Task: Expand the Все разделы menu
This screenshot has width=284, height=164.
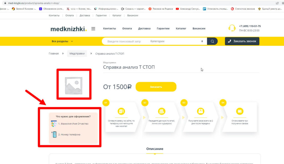Action: tap(62, 41)
